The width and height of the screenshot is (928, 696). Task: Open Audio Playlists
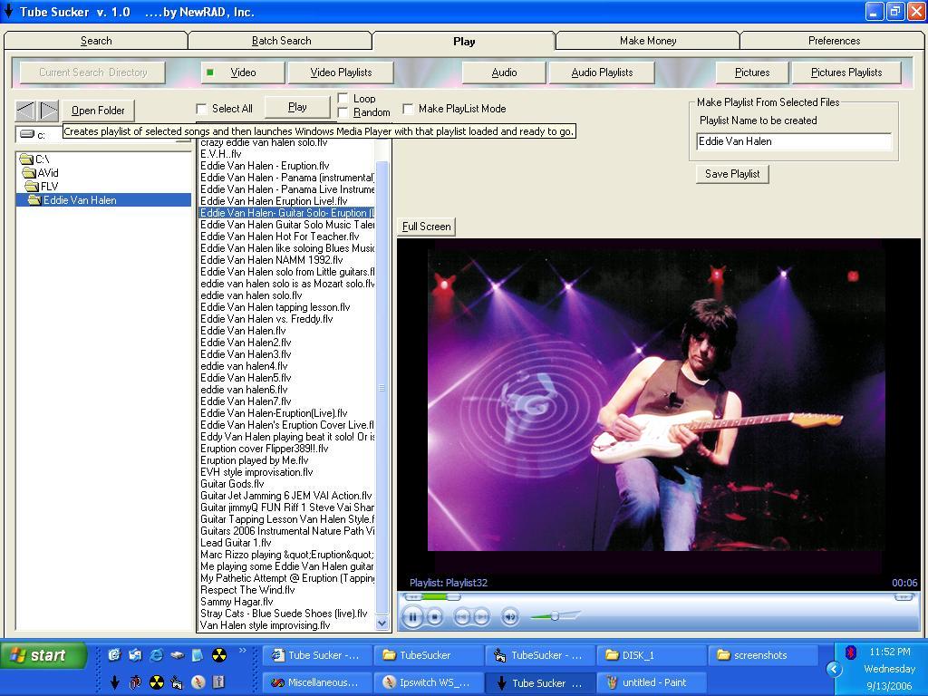(x=602, y=72)
